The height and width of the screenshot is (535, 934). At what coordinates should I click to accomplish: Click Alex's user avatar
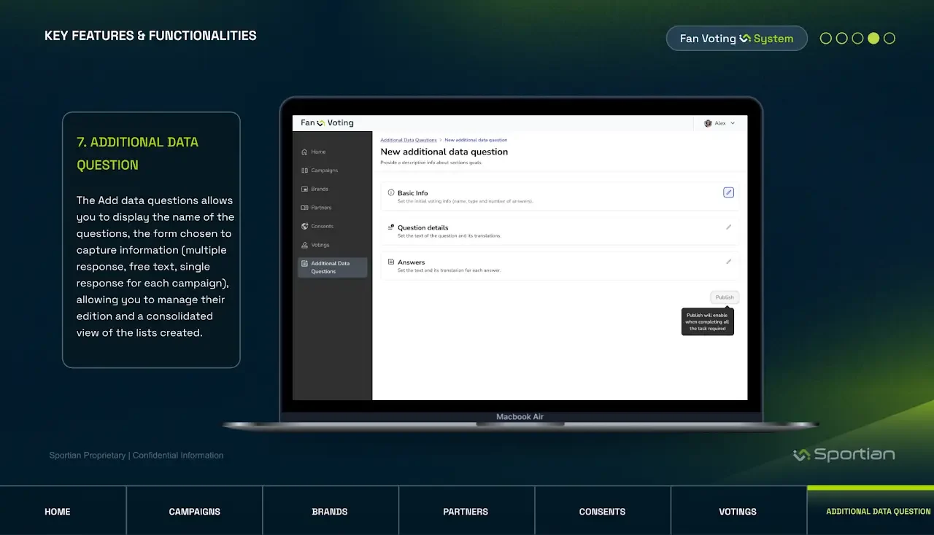click(x=708, y=123)
